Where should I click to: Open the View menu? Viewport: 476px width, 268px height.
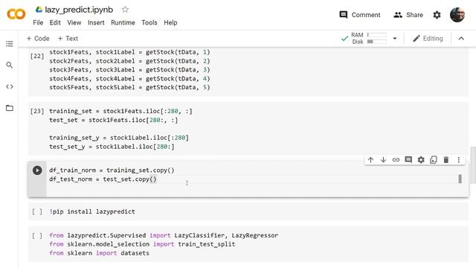pos(74,22)
